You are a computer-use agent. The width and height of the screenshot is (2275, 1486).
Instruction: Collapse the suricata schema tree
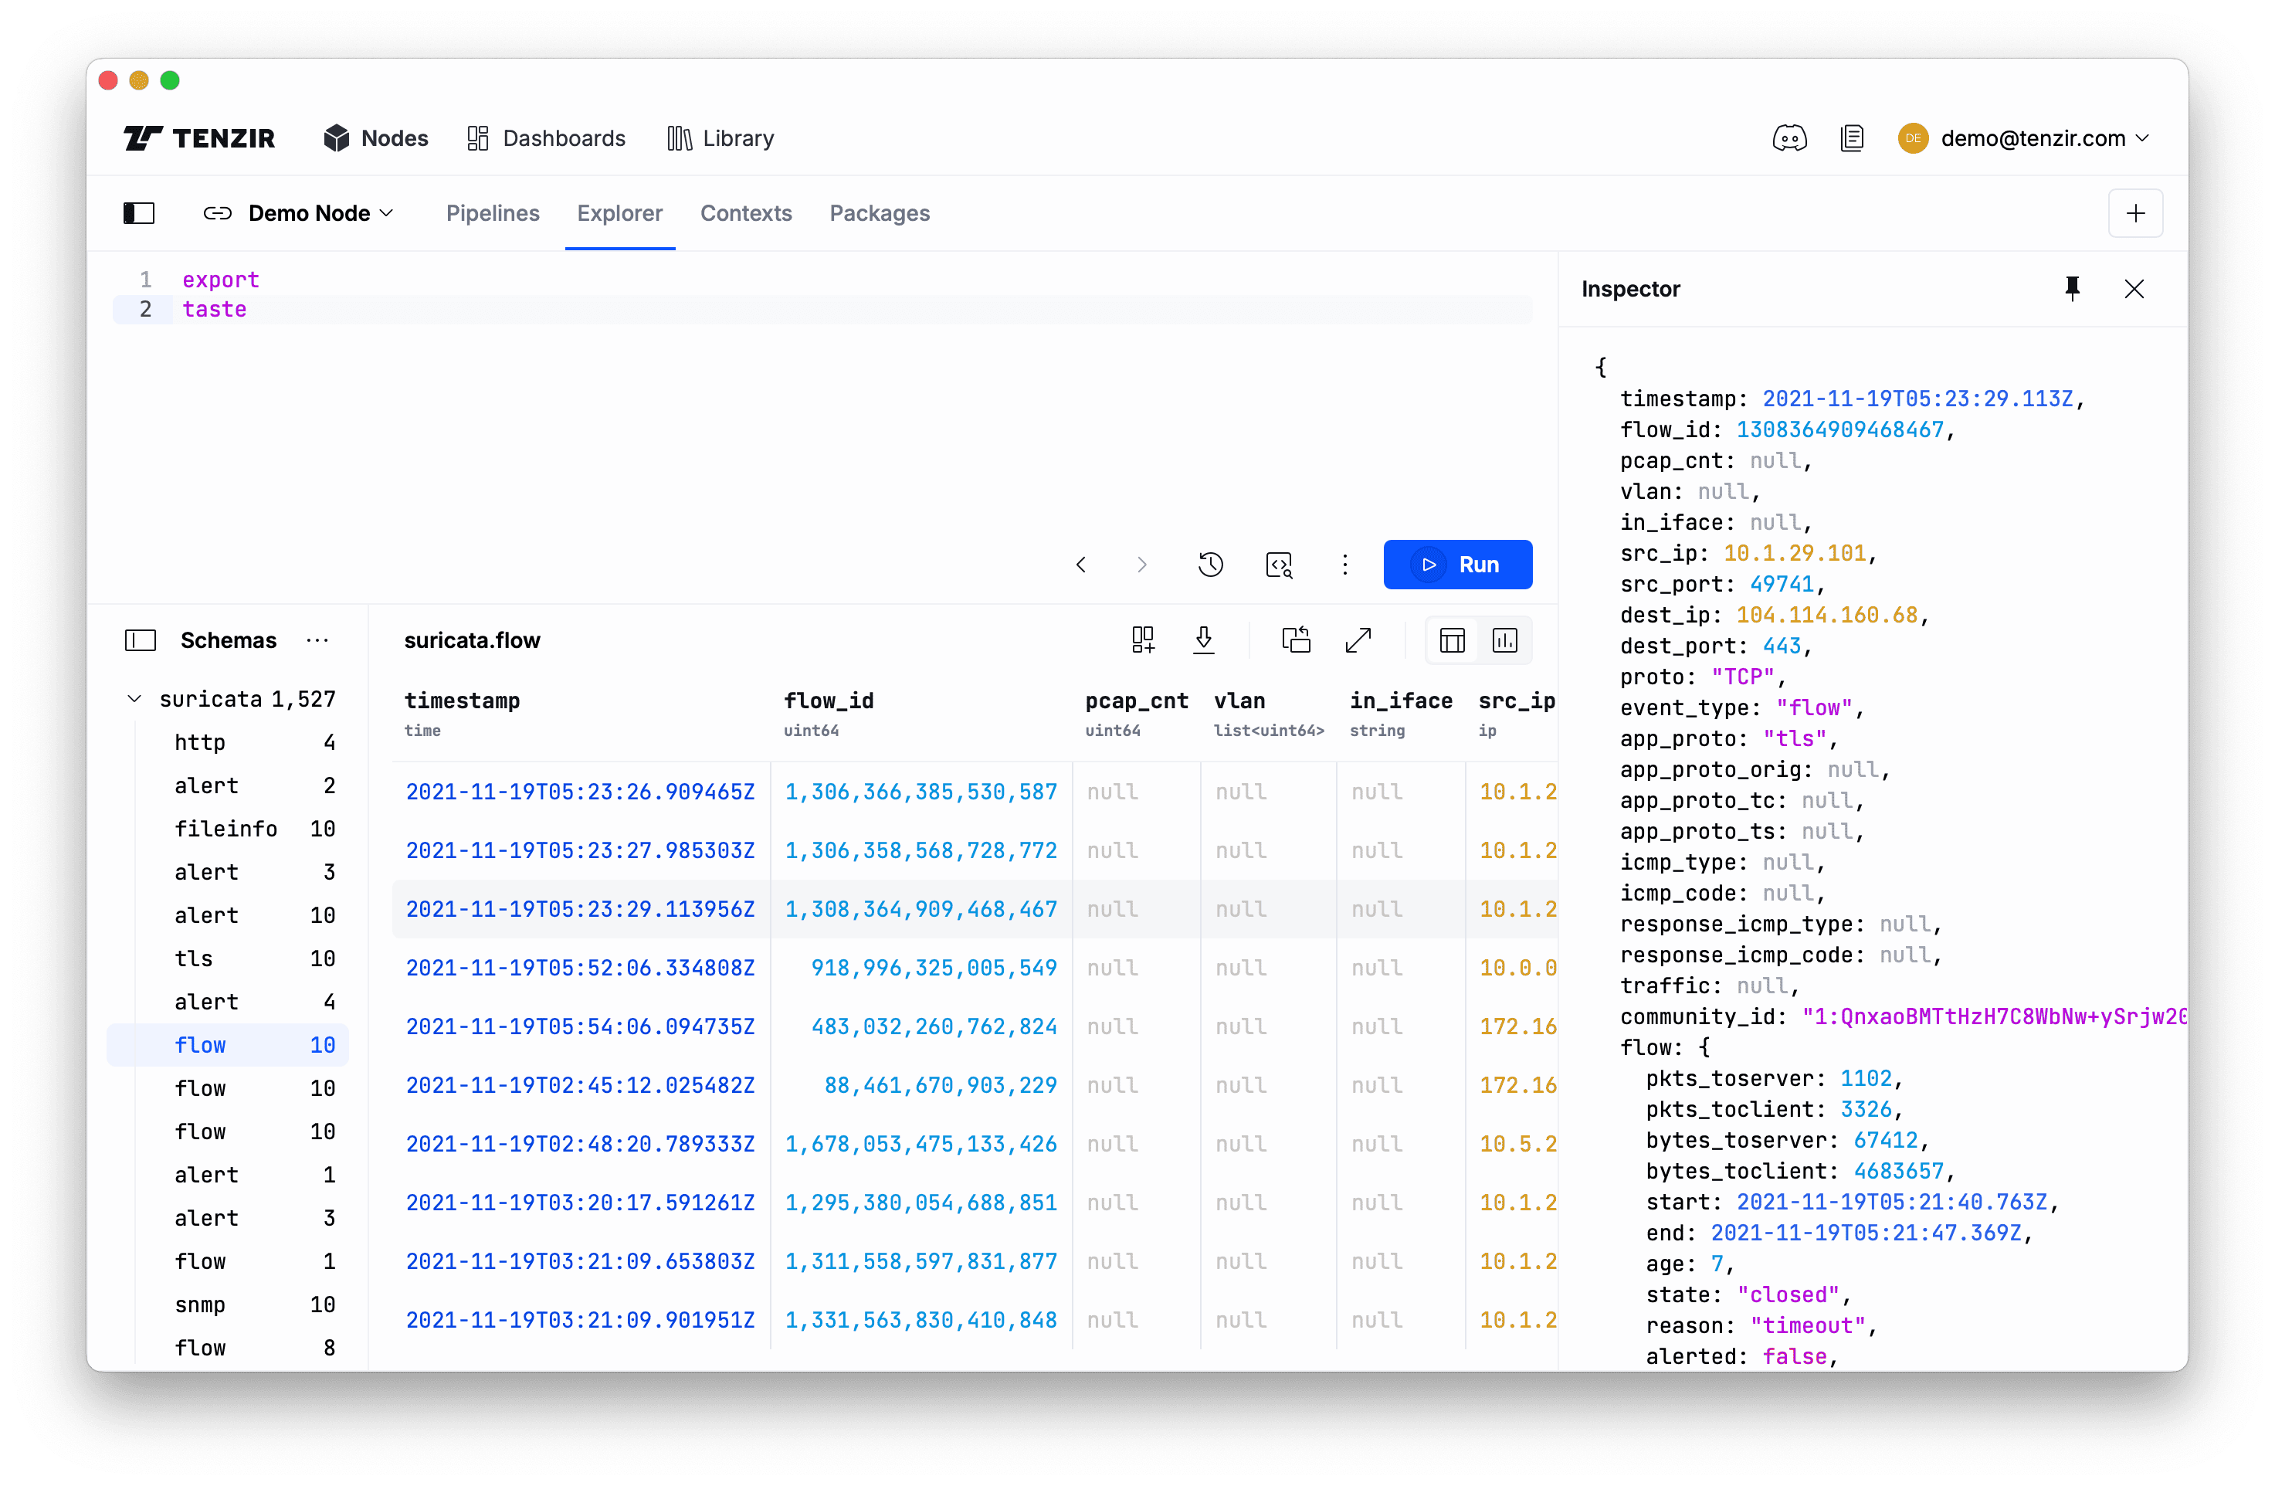135,699
